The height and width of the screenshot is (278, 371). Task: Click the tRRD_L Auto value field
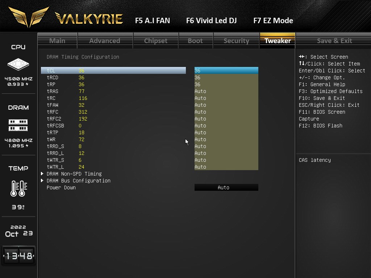tap(226, 153)
